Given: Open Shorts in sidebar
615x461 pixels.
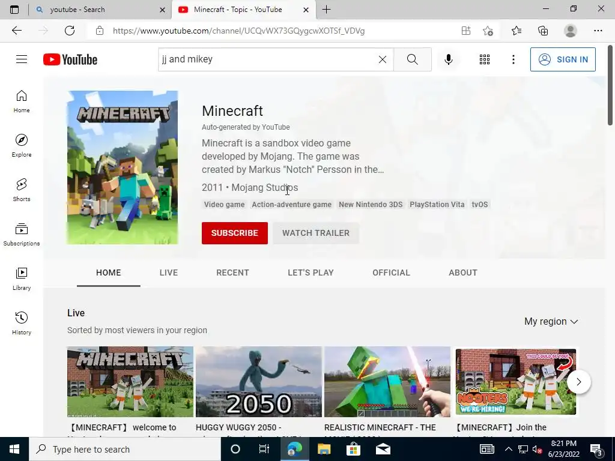Looking at the screenshot, I should point(22,190).
